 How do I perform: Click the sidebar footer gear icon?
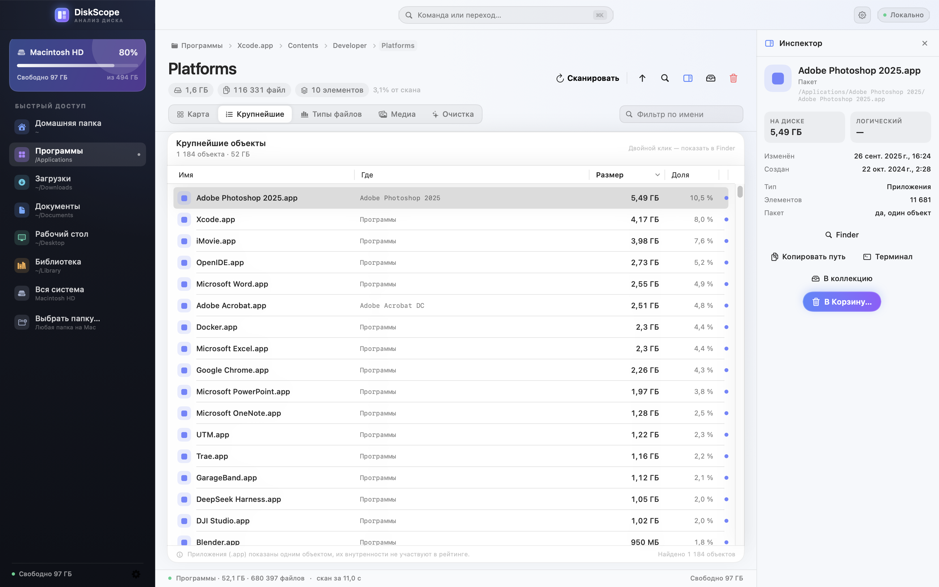136,574
